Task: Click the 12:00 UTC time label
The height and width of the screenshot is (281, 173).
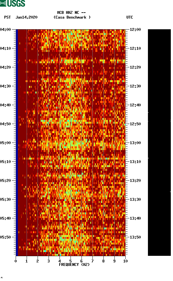Action: pyautogui.click(x=135, y=29)
